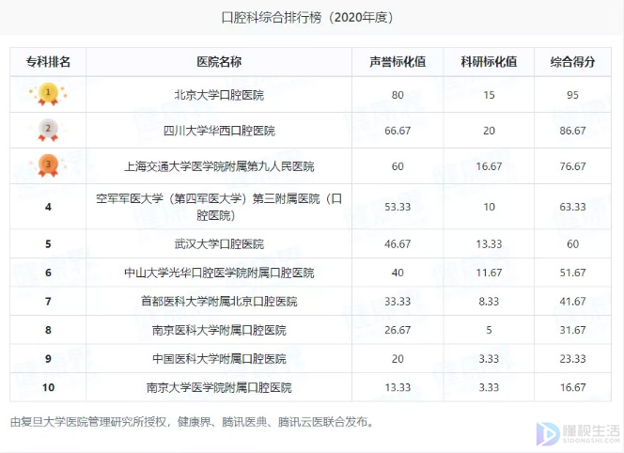Click research value 16.67 for 第九人民医院
This screenshot has width=624, height=453.
tap(489, 166)
